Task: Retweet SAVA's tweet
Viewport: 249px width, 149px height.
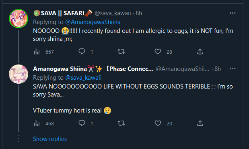Action: [121, 51]
